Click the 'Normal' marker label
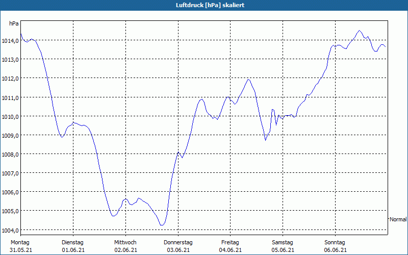The width and height of the screenshot is (408, 255). pos(398,219)
